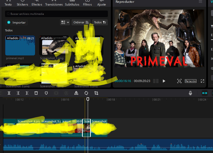
Task: Click the quality bars icon beside the timecode
Action: tap(156, 81)
